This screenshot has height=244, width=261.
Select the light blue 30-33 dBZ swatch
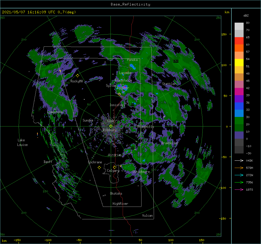[239, 113]
